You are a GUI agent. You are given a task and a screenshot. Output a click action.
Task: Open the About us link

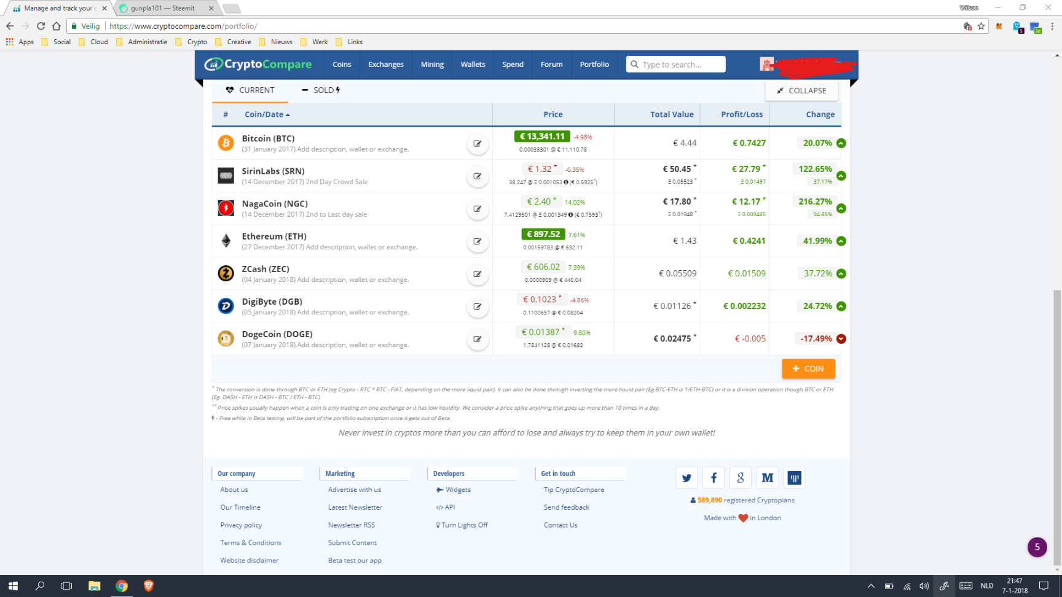(x=234, y=490)
